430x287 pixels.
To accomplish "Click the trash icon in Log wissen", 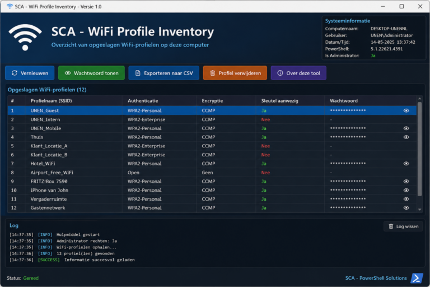I will click(391, 226).
